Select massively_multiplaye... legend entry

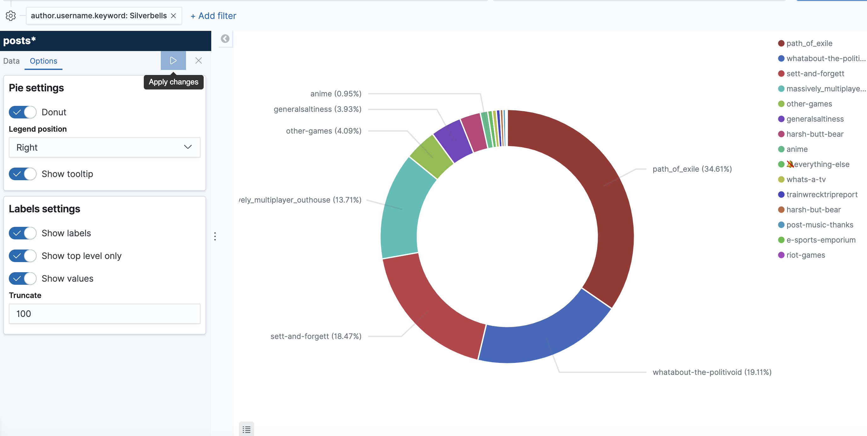tap(822, 89)
